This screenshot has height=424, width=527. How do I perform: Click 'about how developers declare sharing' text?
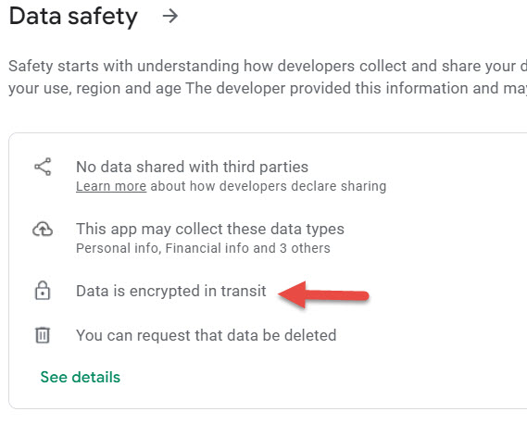(269, 186)
